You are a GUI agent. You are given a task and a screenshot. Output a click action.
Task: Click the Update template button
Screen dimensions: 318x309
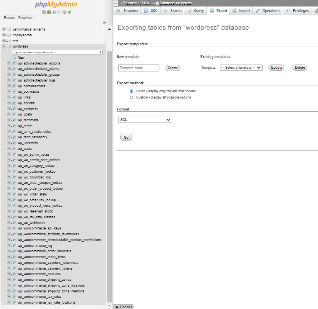click(277, 68)
